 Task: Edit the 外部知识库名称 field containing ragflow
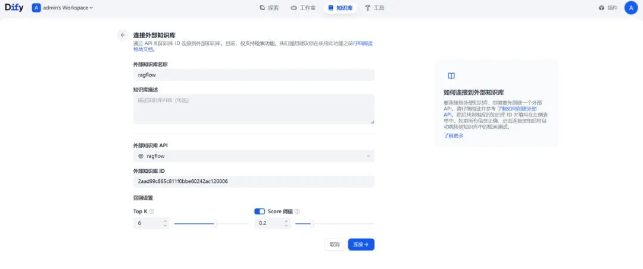(x=254, y=75)
